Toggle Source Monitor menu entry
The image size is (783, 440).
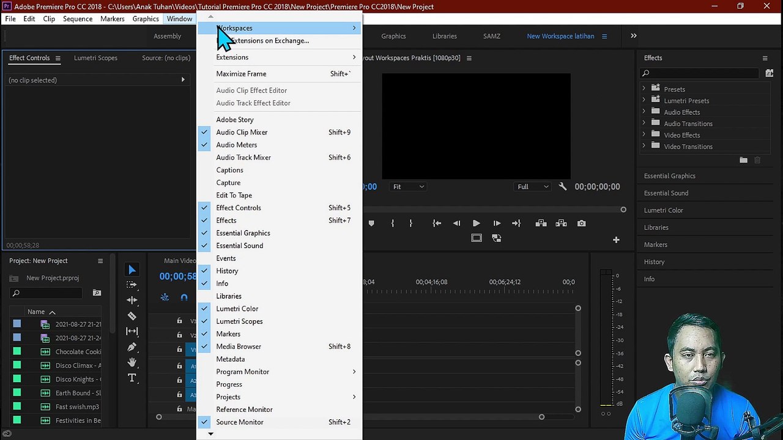(280, 422)
